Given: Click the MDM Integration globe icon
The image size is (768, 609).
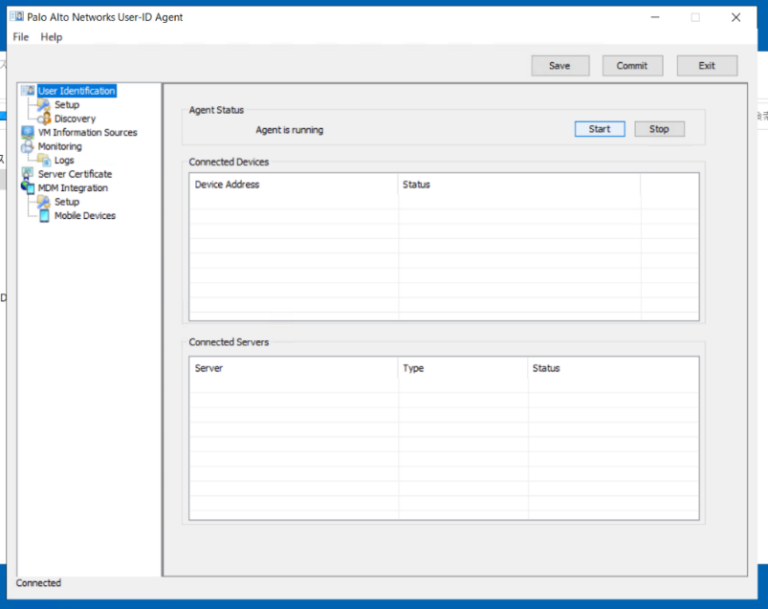Looking at the screenshot, I should click(x=28, y=187).
